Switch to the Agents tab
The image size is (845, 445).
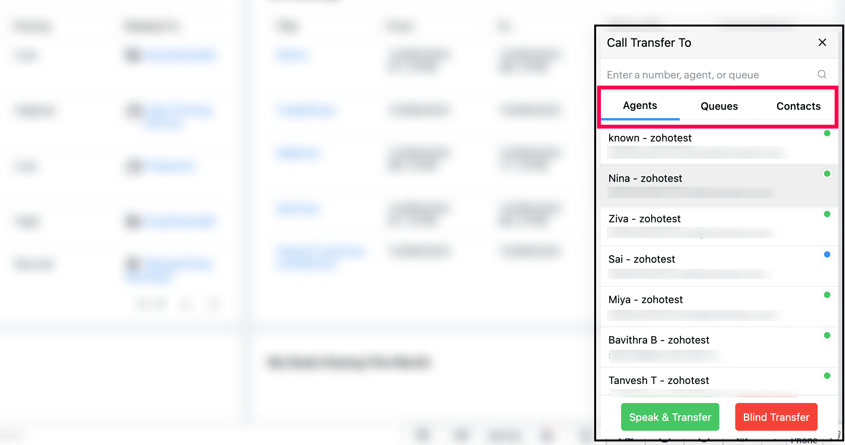(x=640, y=106)
